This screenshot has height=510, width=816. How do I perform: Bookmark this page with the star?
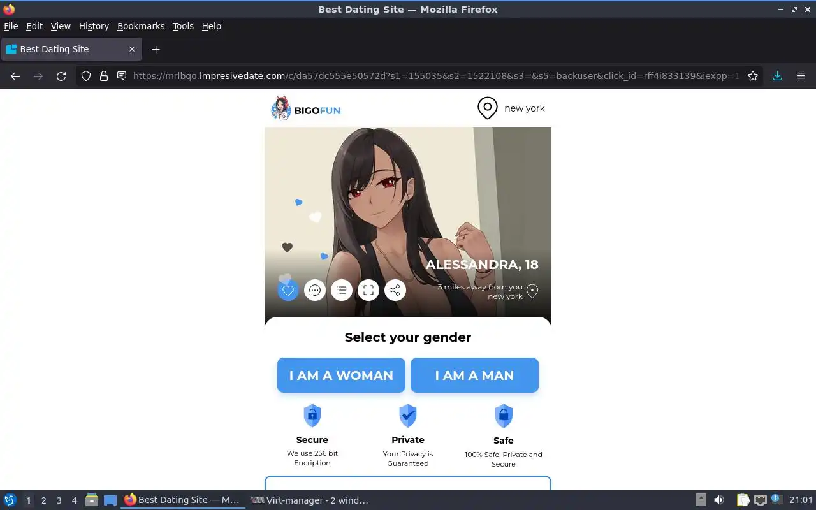coord(753,76)
